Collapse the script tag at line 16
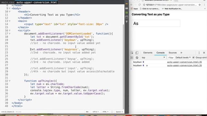207x116 pixels. (10, 31)
